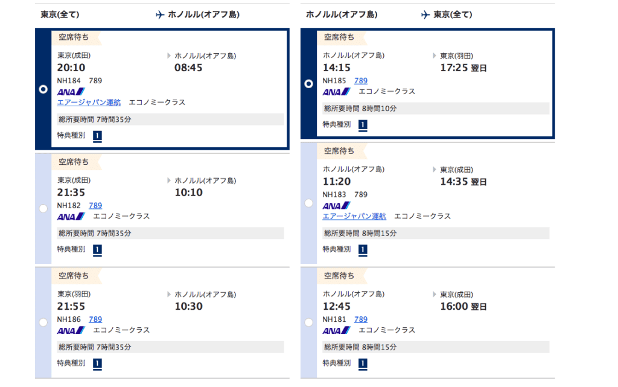Click the ANA logo on flight NH185
This screenshot has height=387, width=618.
pos(336,92)
